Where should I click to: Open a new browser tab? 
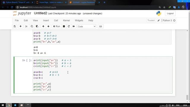104,2
